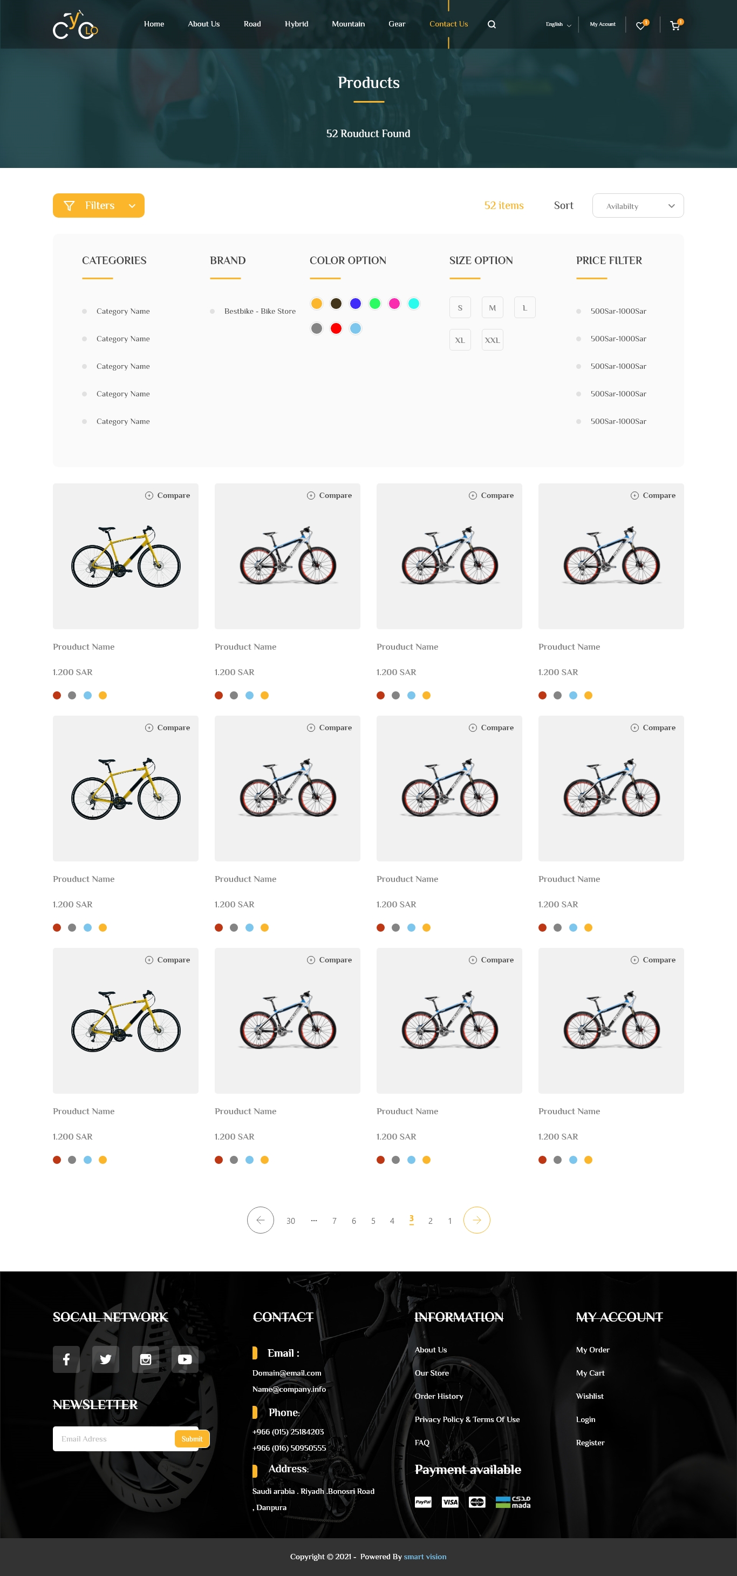Select the Bestbike - Bike Store brand filter
737x1576 pixels.
(x=259, y=312)
